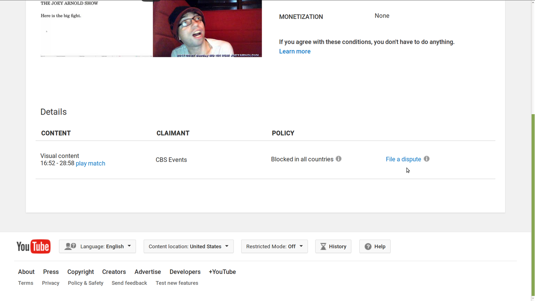Open the Policy & Safety link
Screen dimensions: 535x301
click(86, 283)
